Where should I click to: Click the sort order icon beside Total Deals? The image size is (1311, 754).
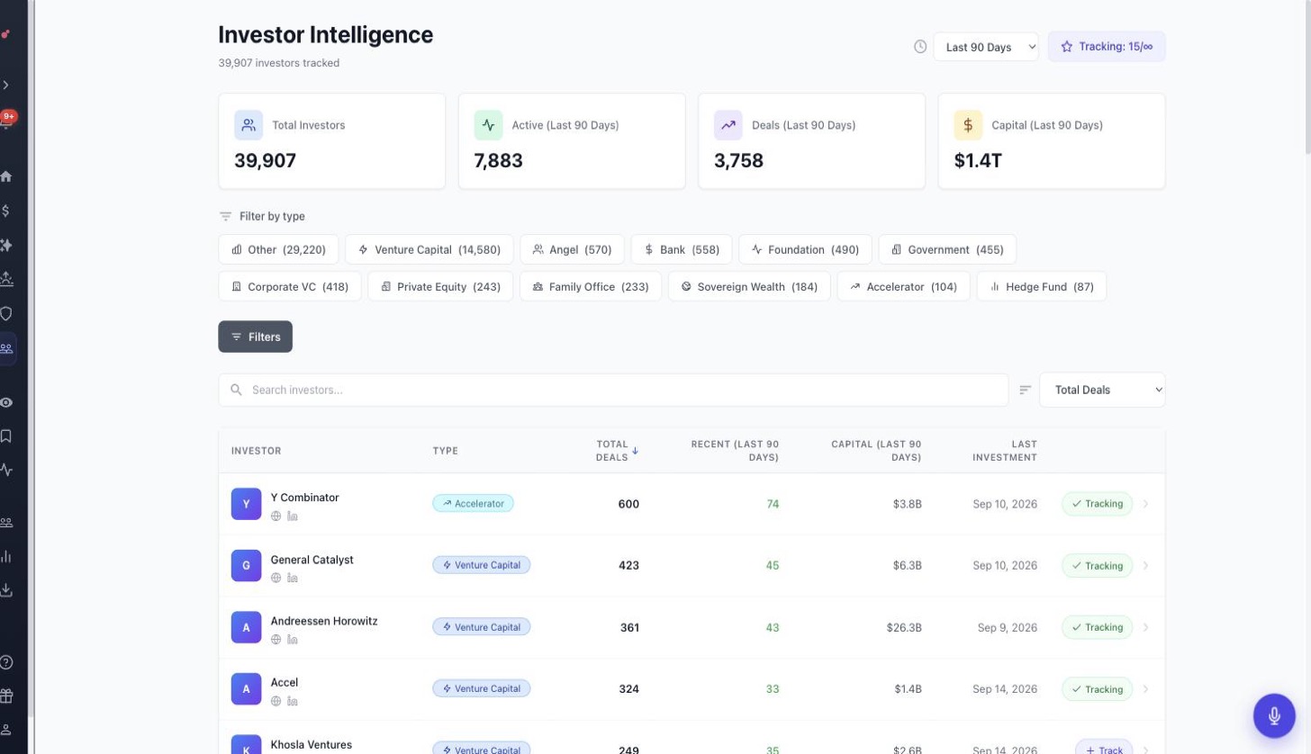tap(1025, 390)
